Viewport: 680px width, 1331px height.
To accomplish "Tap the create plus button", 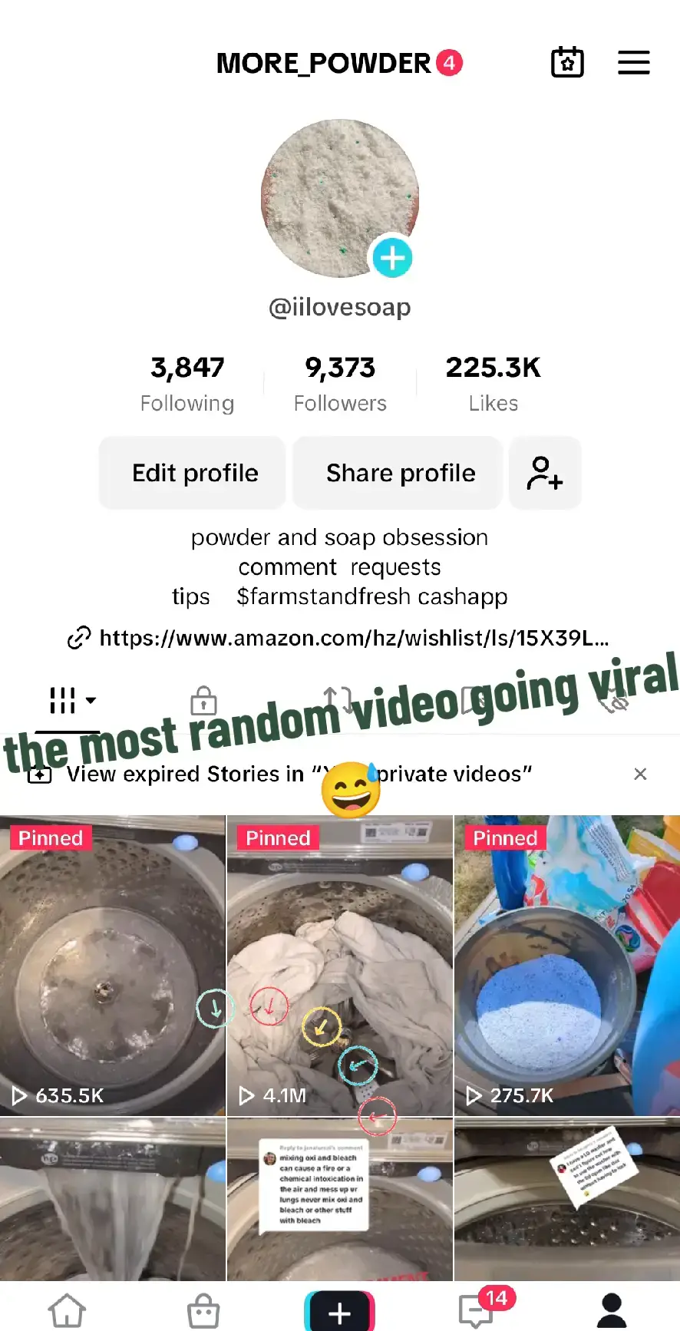I will click(x=340, y=1311).
